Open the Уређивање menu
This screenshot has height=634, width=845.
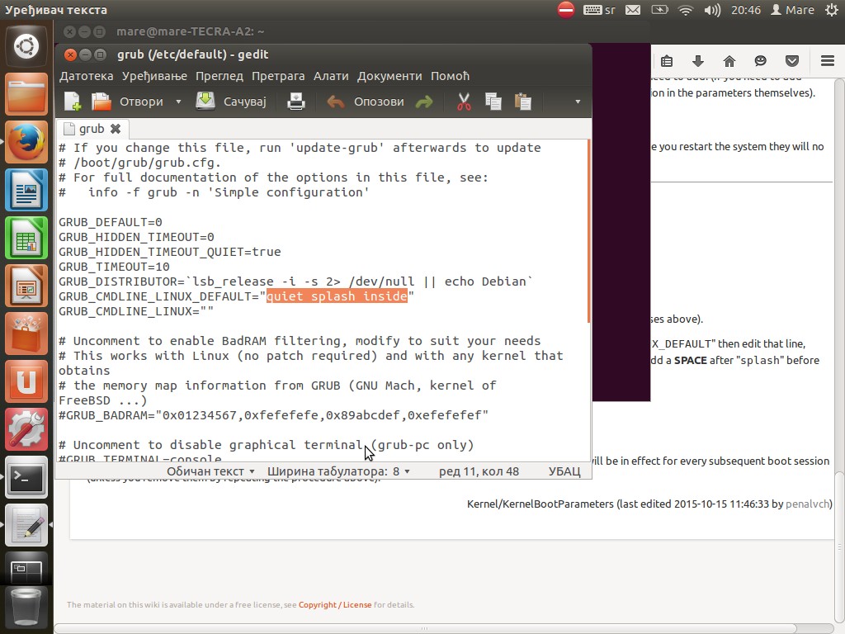click(x=154, y=76)
